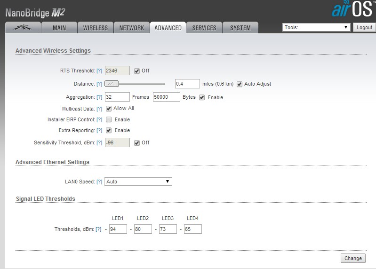376x269 pixels.
Task: Toggle Extra Reporting Enable checkbox
Action: coord(109,130)
